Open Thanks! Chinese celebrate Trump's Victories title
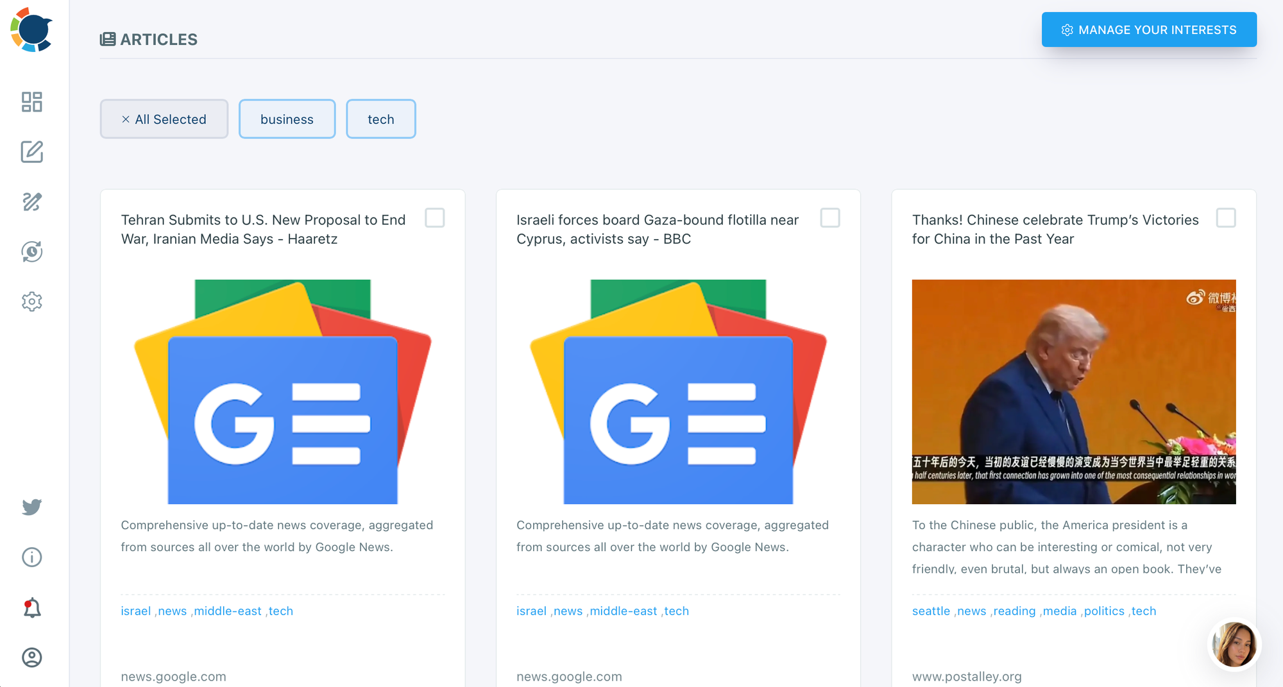 (x=1055, y=229)
